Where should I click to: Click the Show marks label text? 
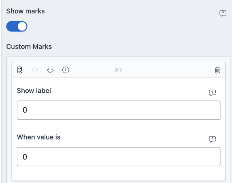[25, 11]
